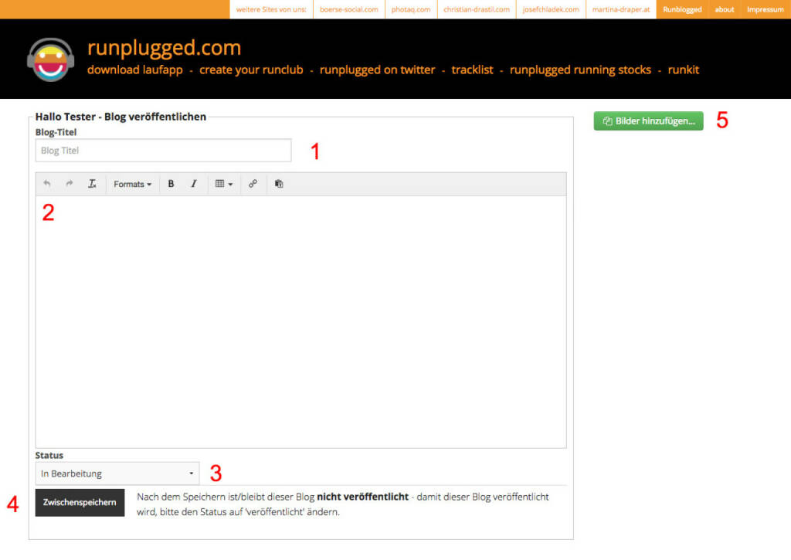Screen dimensions: 791x560
Task: Click the Blog Titel input field
Action: [164, 151]
